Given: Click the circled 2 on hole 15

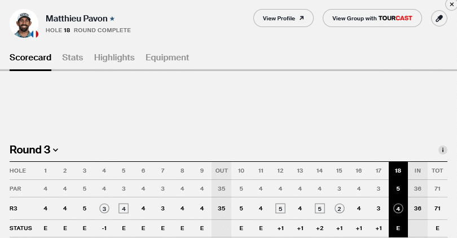Looking at the screenshot, I should (339, 209).
